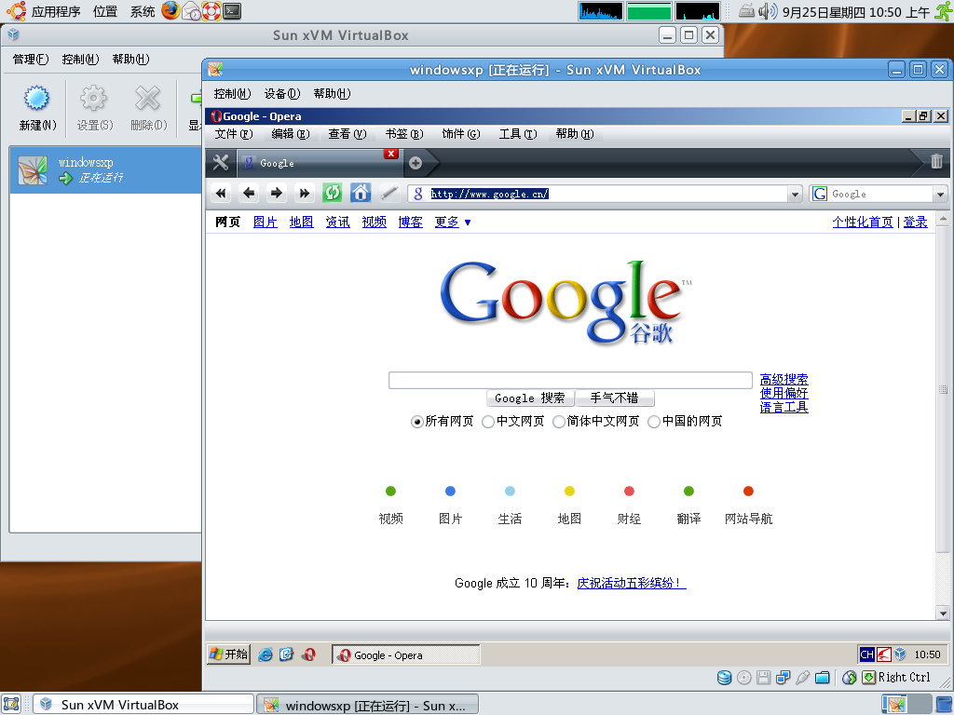Expand the 更多 dropdown on Google page
The image size is (954, 715).
point(453,222)
